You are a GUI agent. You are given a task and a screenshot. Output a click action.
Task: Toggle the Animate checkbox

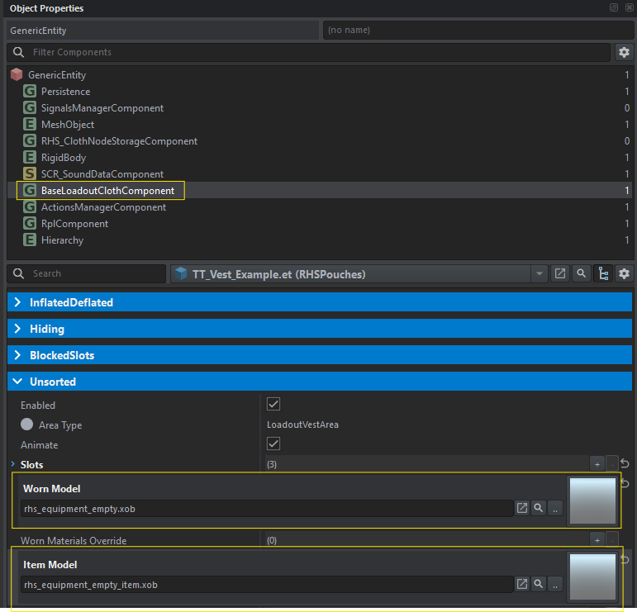pyautogui.click(x=273, y=444)
